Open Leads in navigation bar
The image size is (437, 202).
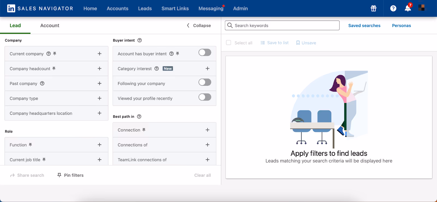point(145,8)
